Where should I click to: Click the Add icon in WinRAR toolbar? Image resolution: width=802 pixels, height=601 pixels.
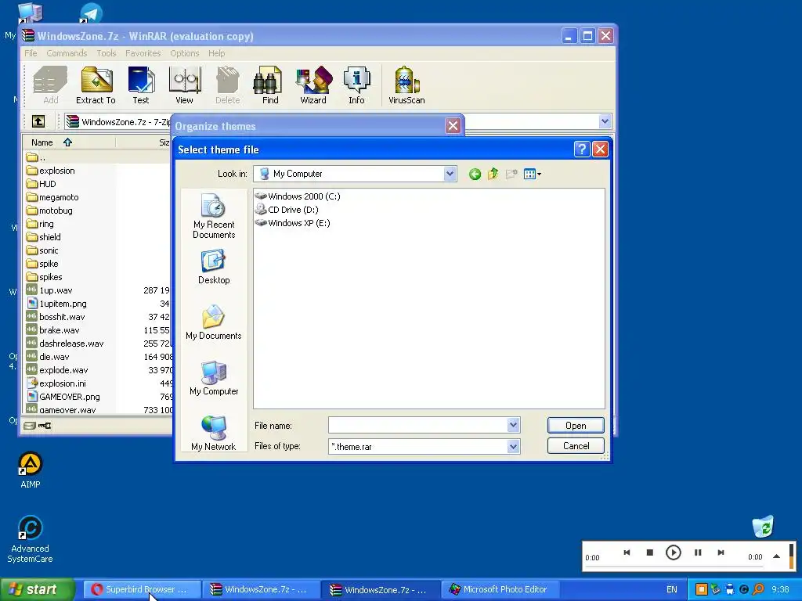pyautogui.click(x=50, y=86)
